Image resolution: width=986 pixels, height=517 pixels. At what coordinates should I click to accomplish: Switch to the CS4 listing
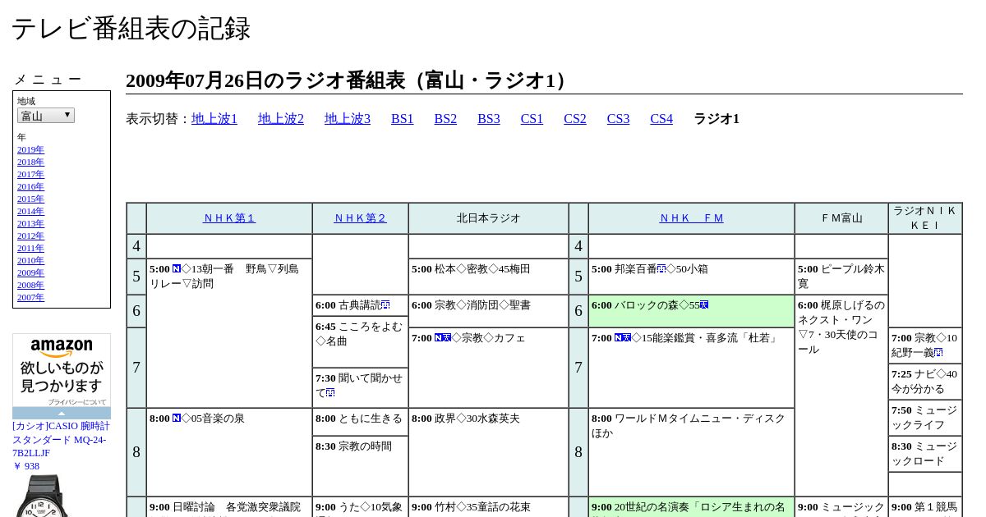click(x=661, y=119)
